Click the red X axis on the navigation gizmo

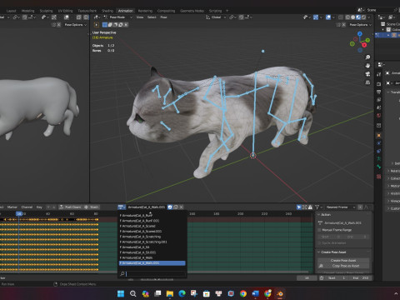[364, 45]
